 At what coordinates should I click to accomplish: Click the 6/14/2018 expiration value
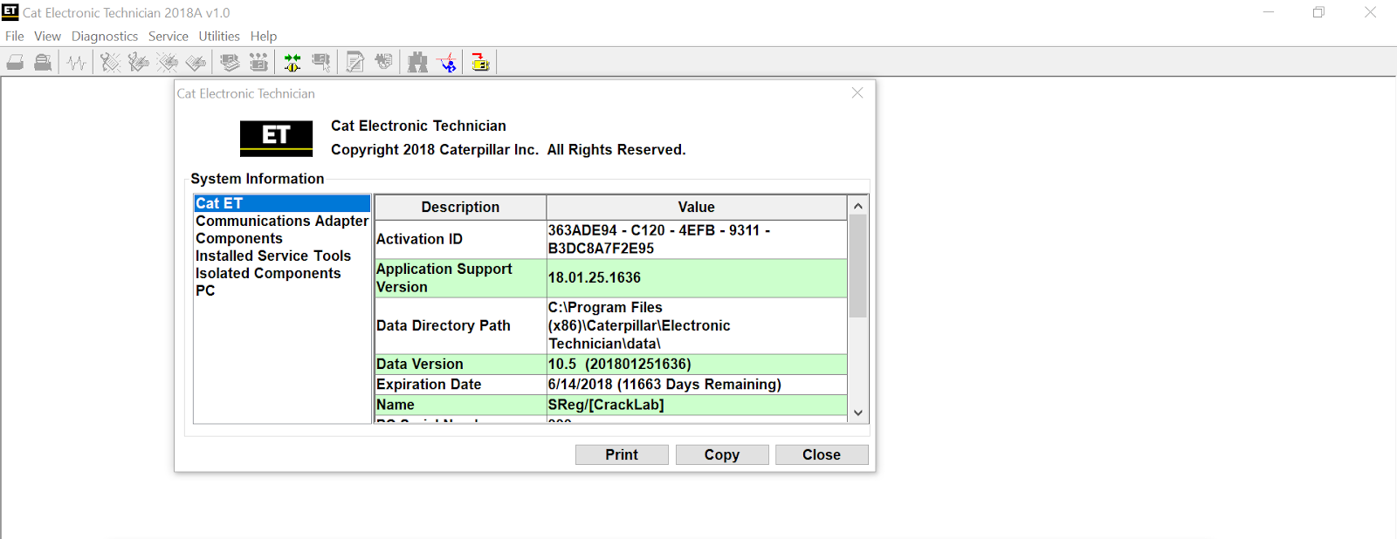click(697, 385)
